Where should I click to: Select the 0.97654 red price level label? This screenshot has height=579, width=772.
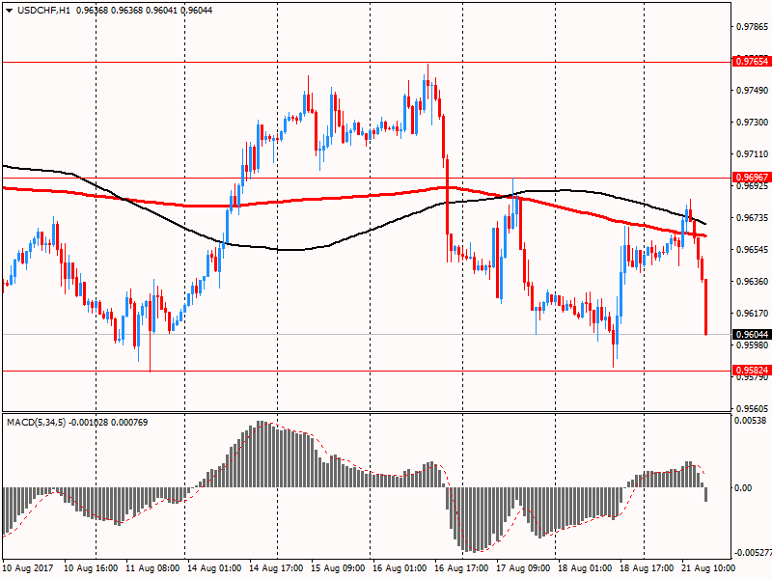coord(752,62)
